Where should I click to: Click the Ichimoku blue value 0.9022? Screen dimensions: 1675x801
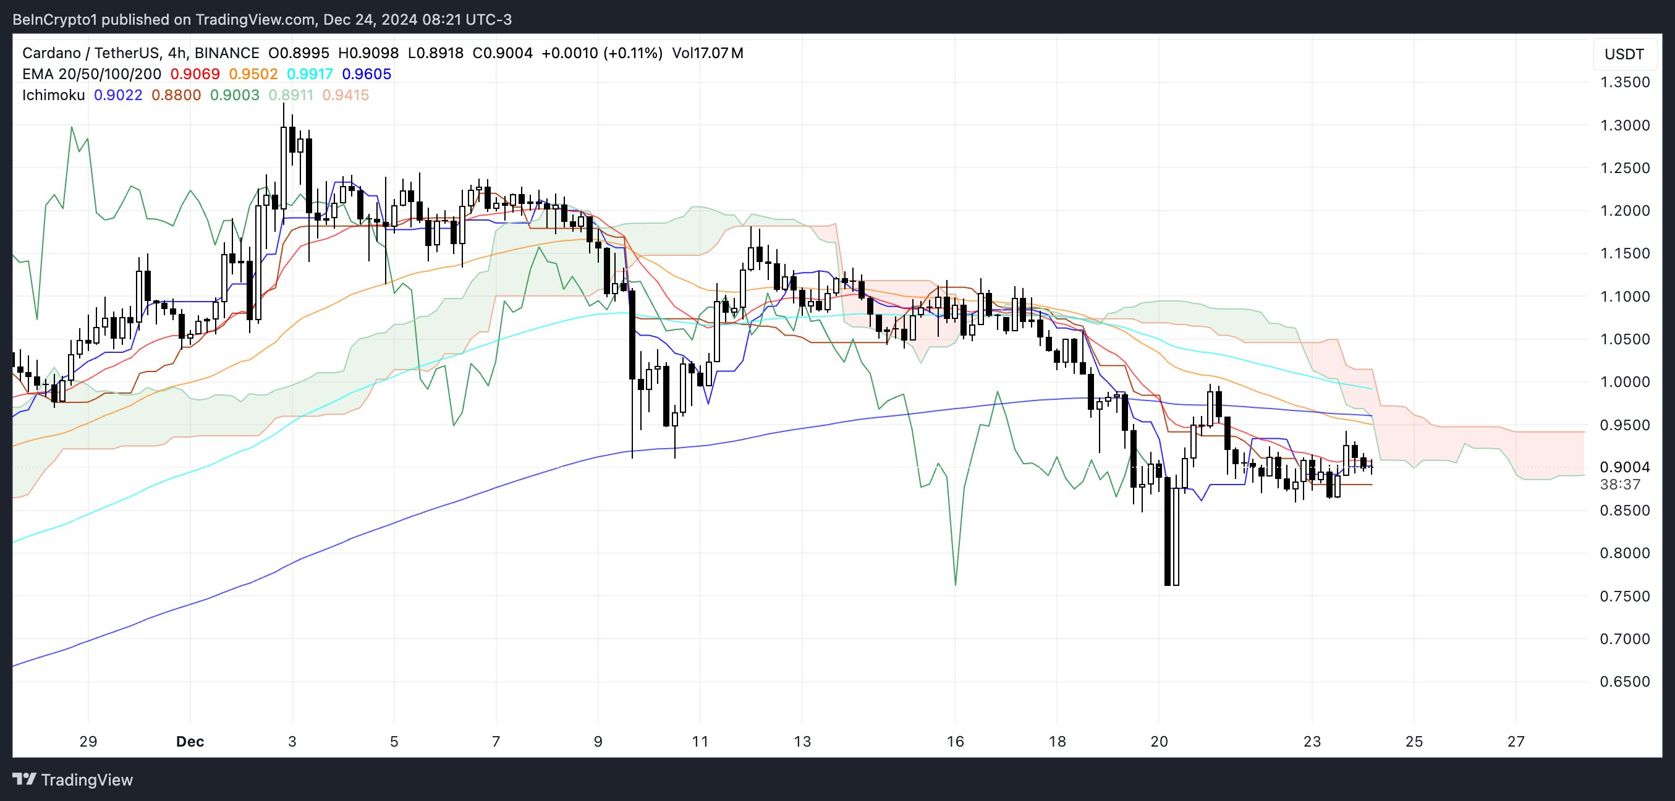click(117, 95)
